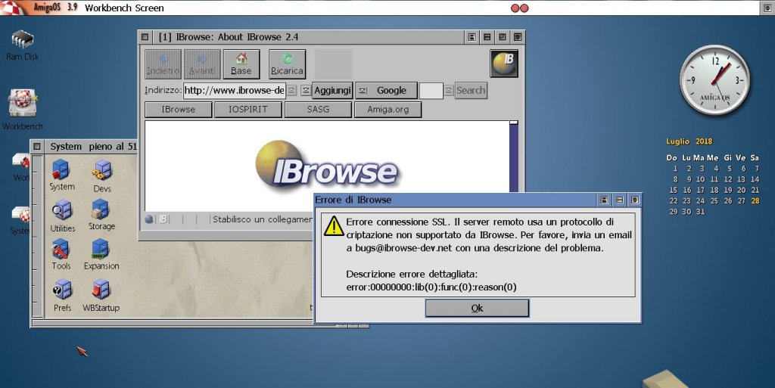This screenshot has width=775, height=388.
Task: Click the Indirizzo URL address field
Action: tap(235, 91)
